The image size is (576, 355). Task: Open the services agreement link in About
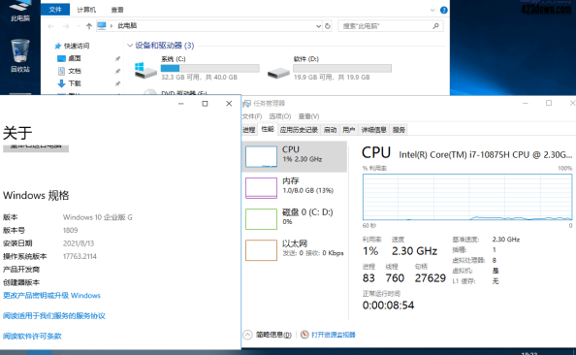click(x=54, y=315)
